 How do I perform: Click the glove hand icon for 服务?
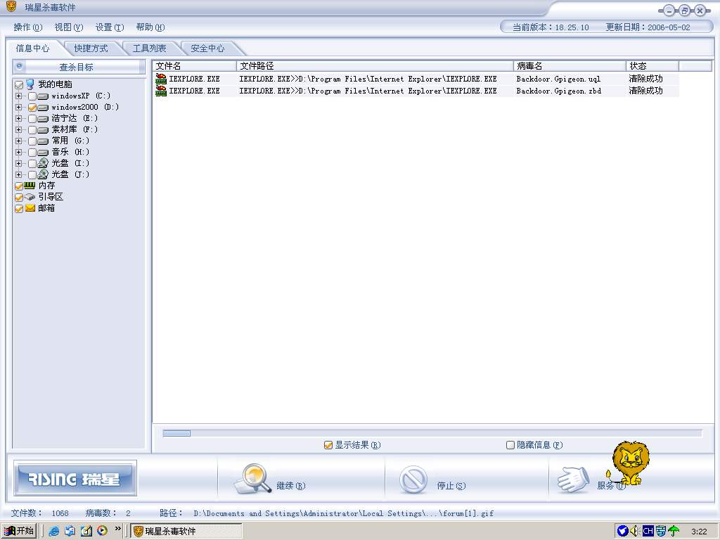click(x=574, y=480)
